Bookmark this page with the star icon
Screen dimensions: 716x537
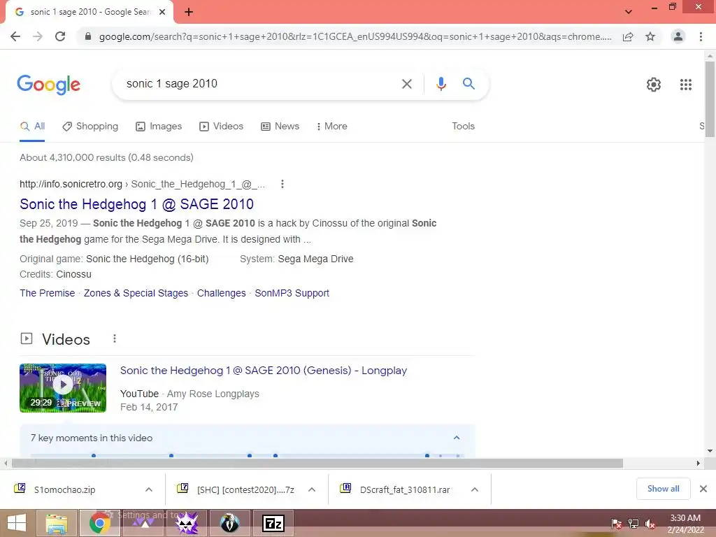coord(650,36)
